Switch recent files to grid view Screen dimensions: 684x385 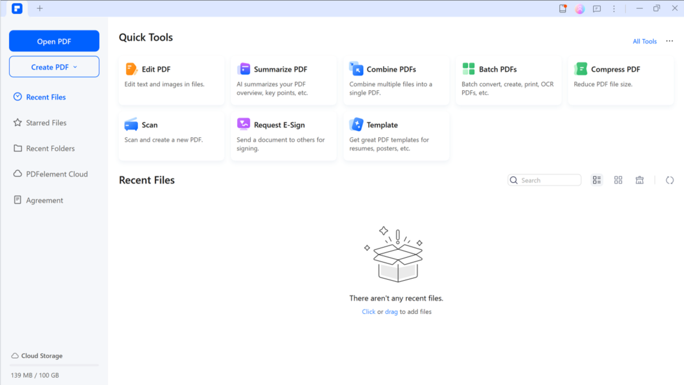(x=618, y=180)
